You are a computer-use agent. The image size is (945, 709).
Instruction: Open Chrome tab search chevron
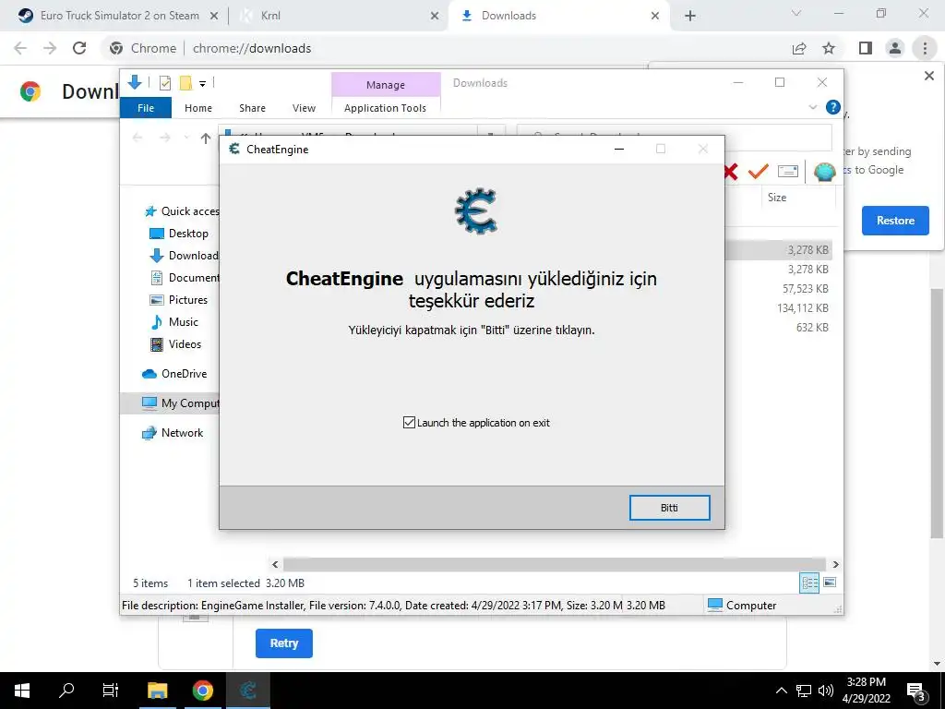(x=796, y=13)
